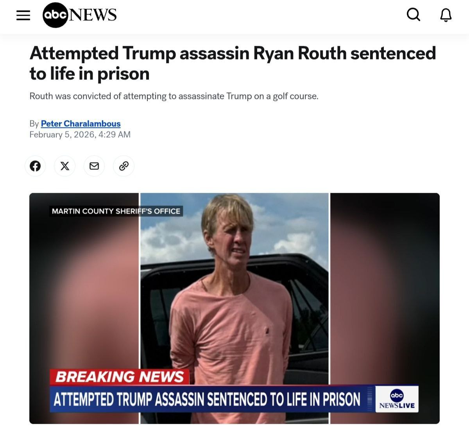Open the search magnifier icon
This screenshot has height=428, width=469.
[413, 15]
